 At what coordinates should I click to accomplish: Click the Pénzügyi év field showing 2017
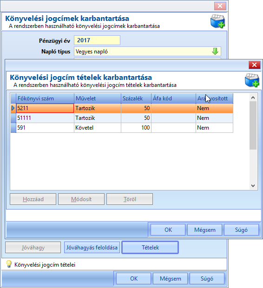click(97, 40)
